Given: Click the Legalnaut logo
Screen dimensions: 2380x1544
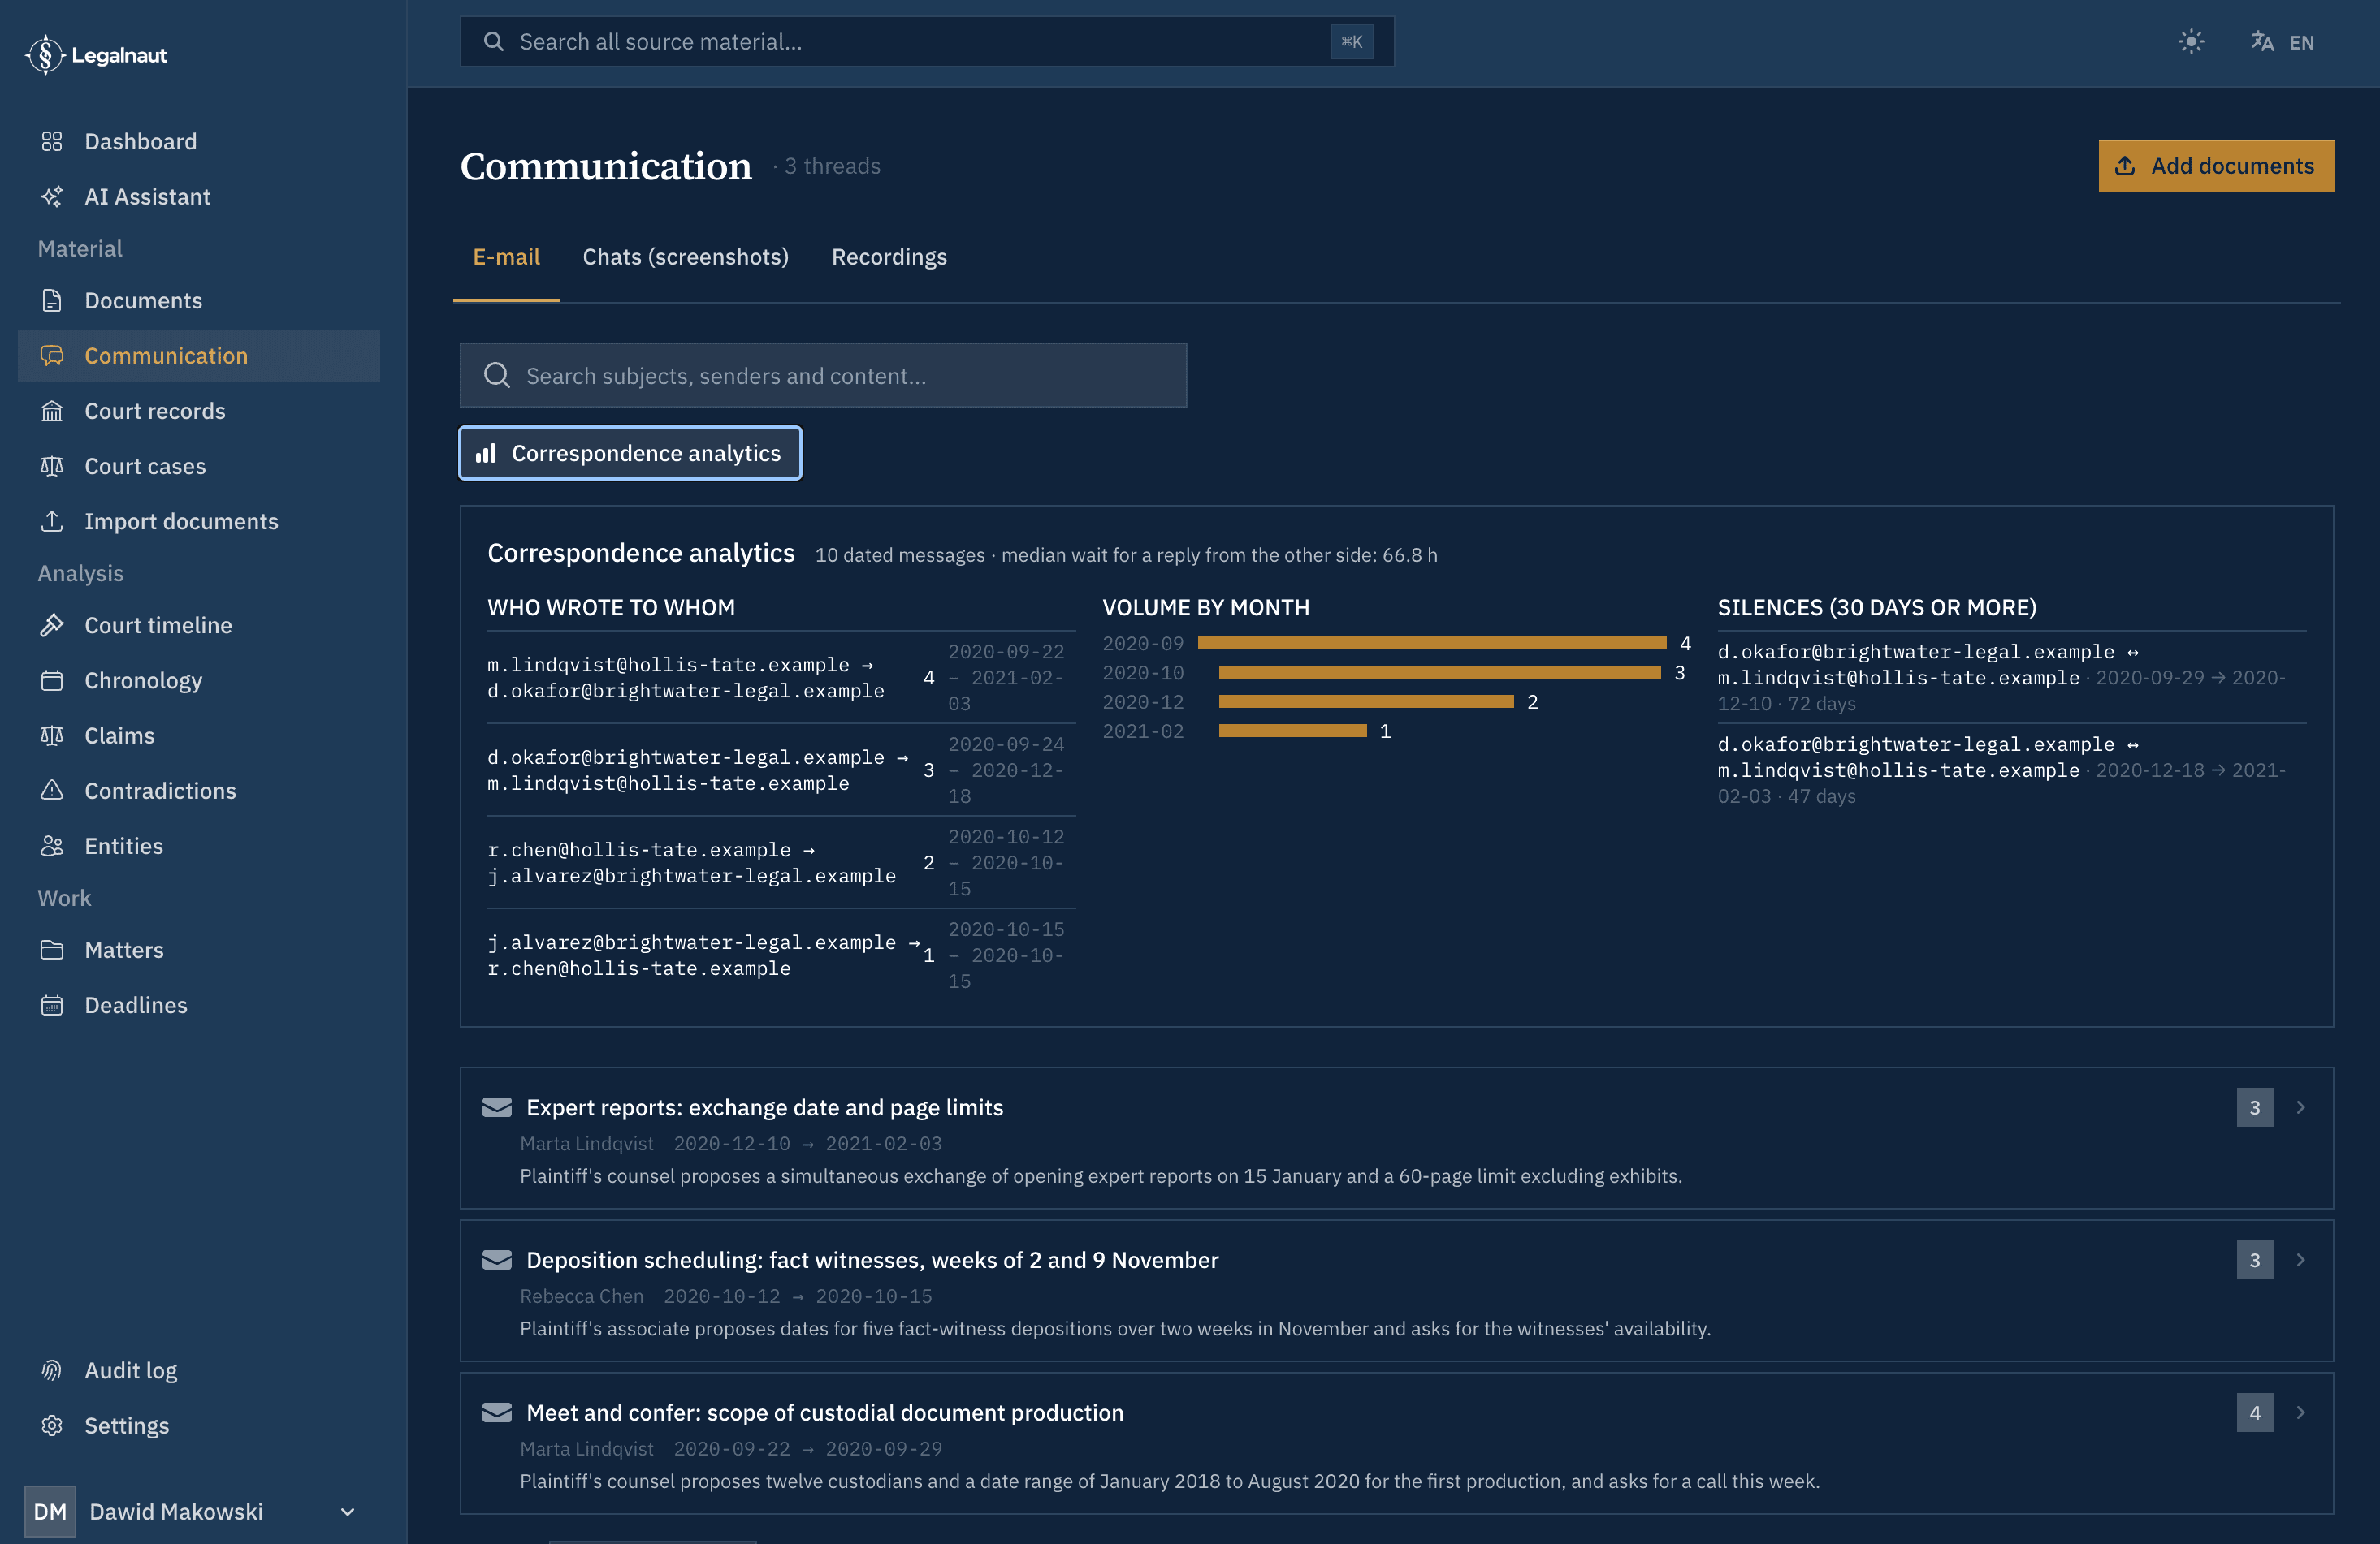Looking at the screenshot, I should click(96, 55).
